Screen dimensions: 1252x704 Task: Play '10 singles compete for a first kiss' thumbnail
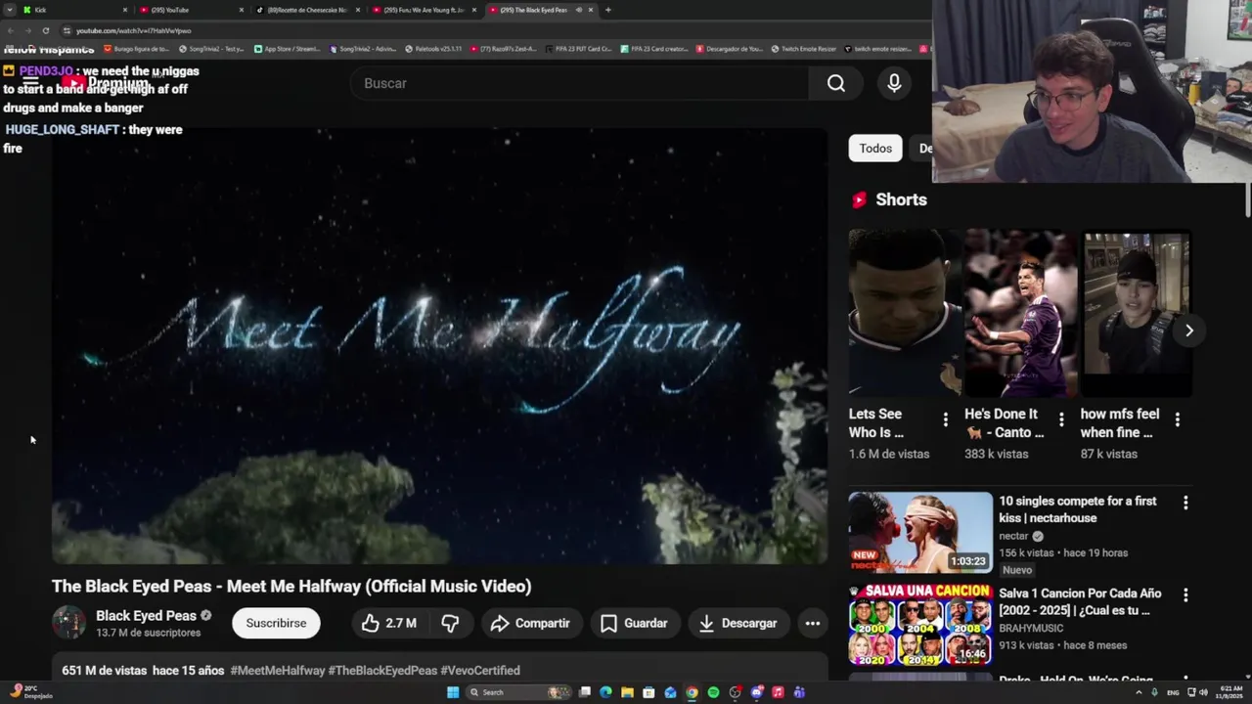(x=920, y=532)
